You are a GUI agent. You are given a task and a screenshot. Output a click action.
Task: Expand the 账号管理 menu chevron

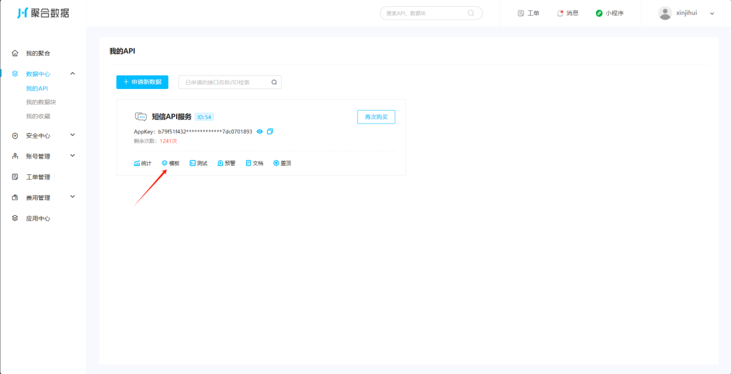(73, 156)
